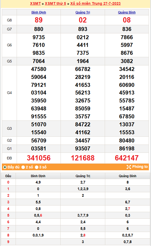Viewport: 151px width, 246px height.
Task: Click Đầu row 9 label
Action: (8, 242)
